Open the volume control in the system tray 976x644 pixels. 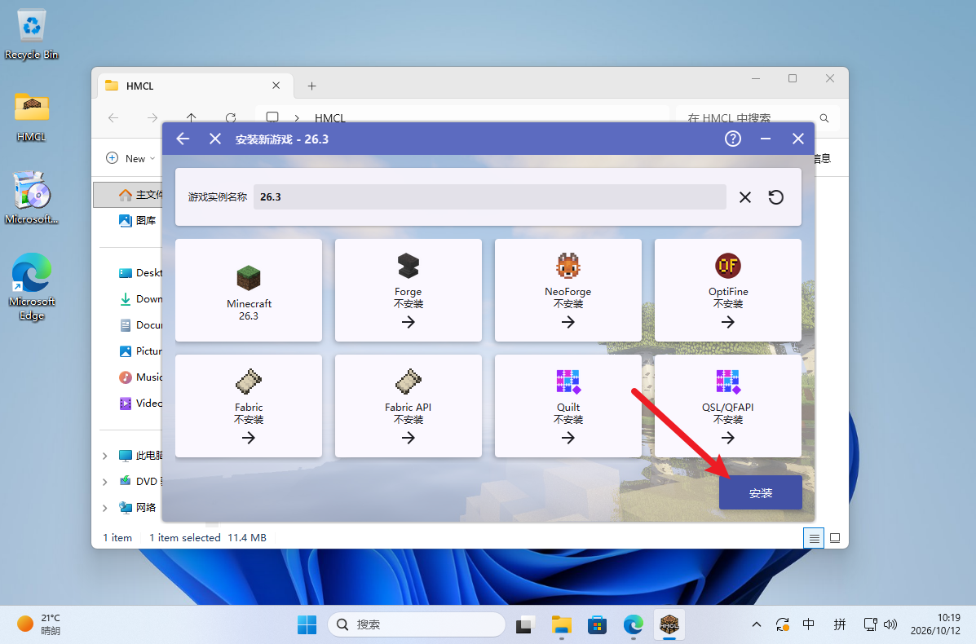tap(890, 624)
